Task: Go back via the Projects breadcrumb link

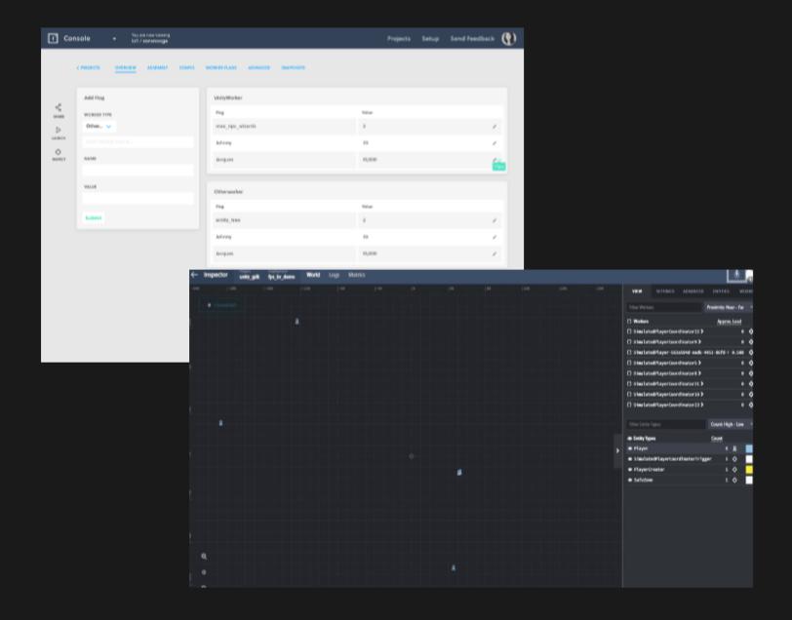Action: 89,67
